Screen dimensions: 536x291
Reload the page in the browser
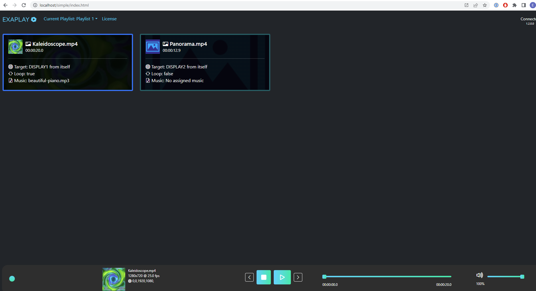point(24,5)
